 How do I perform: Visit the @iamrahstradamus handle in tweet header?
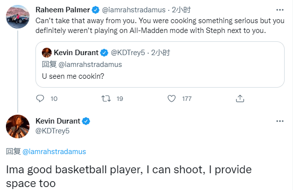133,10
